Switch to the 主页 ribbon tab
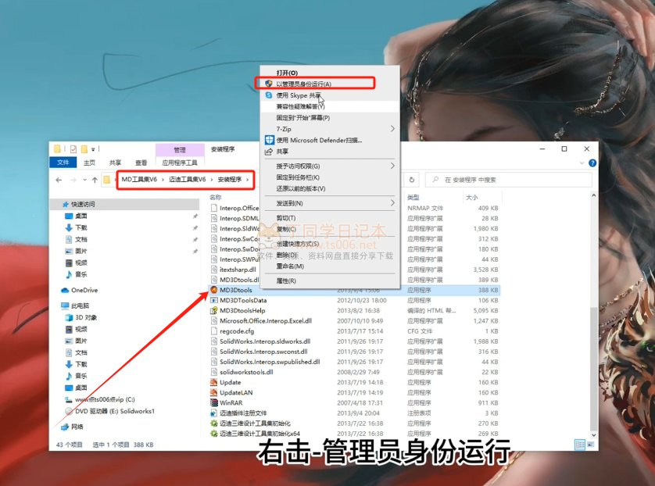This screenshot has height=486, width=655. [89, 163]
